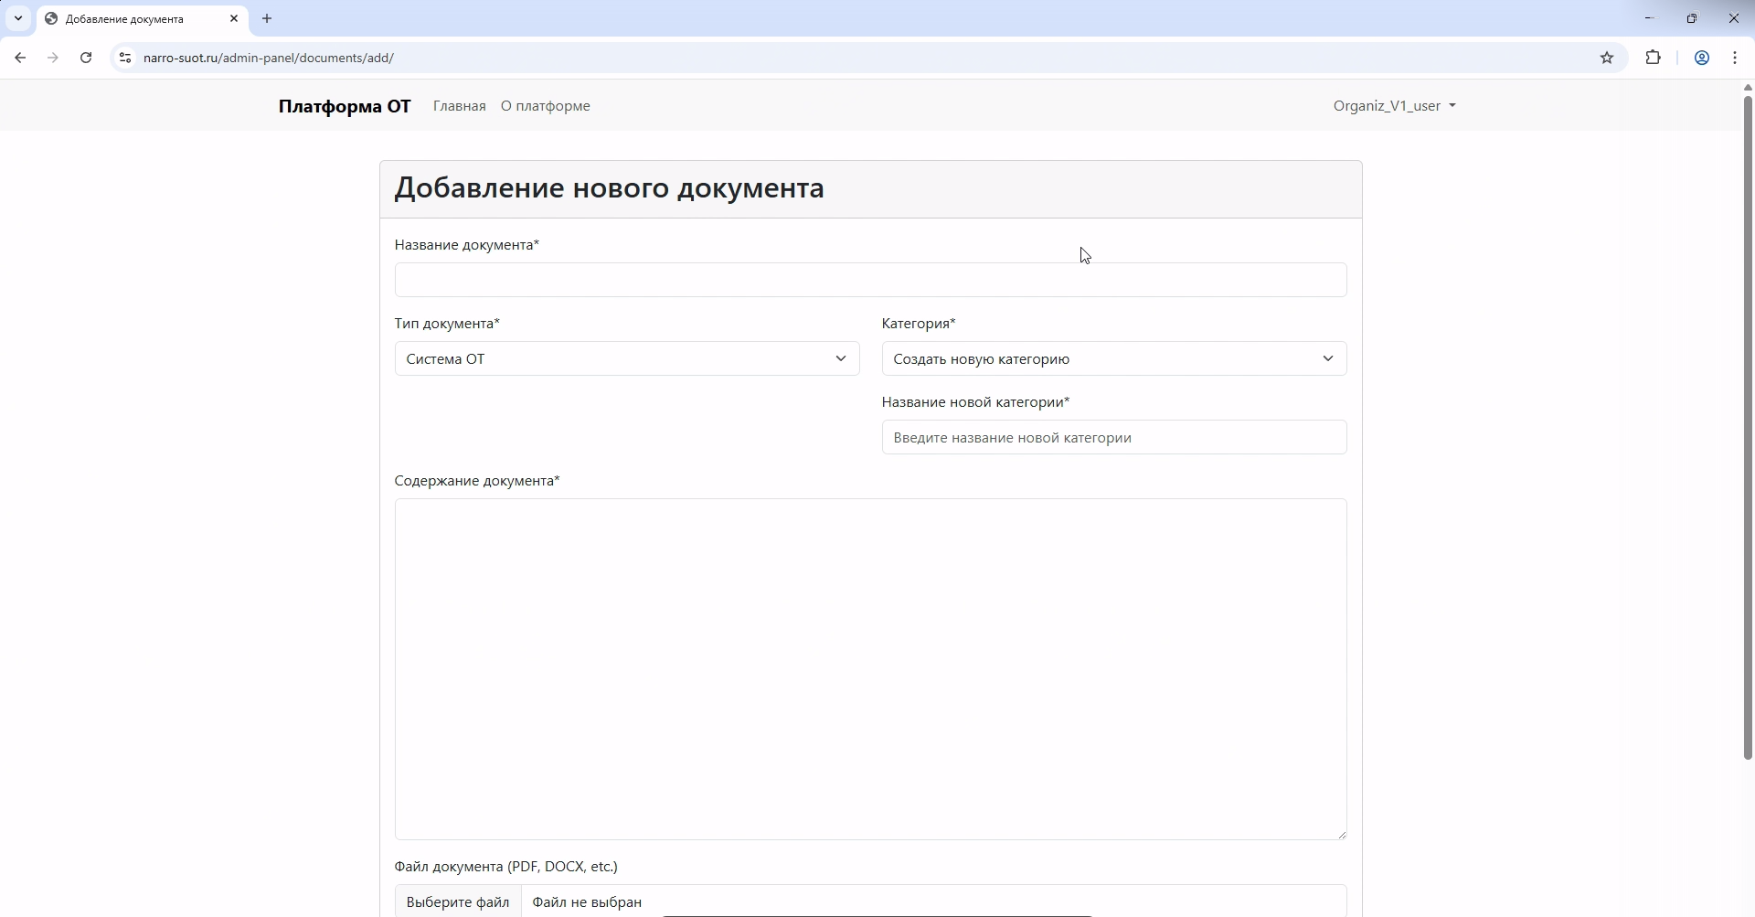The image size is (1755, 917).
Task: Expand the Organiz_V1_user menu
Action: 1393,105
